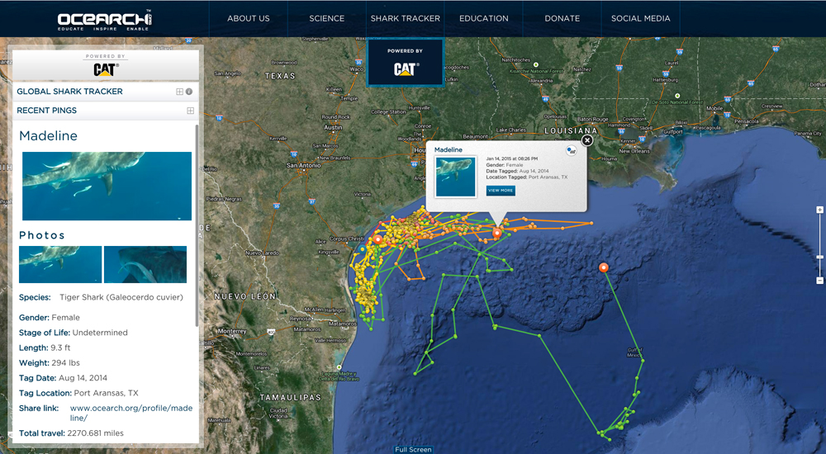This screenshot has width=826, height=454.
Task: Expand the Global Shark Tracker section
Action: (x=106, y=92)
